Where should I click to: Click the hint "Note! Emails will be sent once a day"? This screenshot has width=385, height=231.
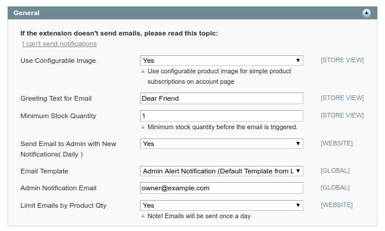pos(199,216)
